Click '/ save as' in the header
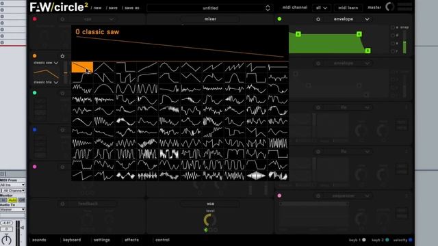 [131, 8]
